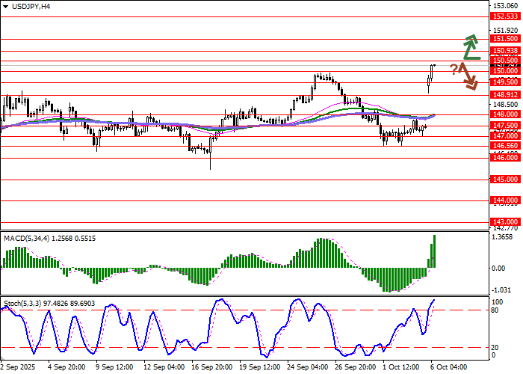Click the 150.938 price level label
Screen dimensions: 523x374
(x=505, y=50)
